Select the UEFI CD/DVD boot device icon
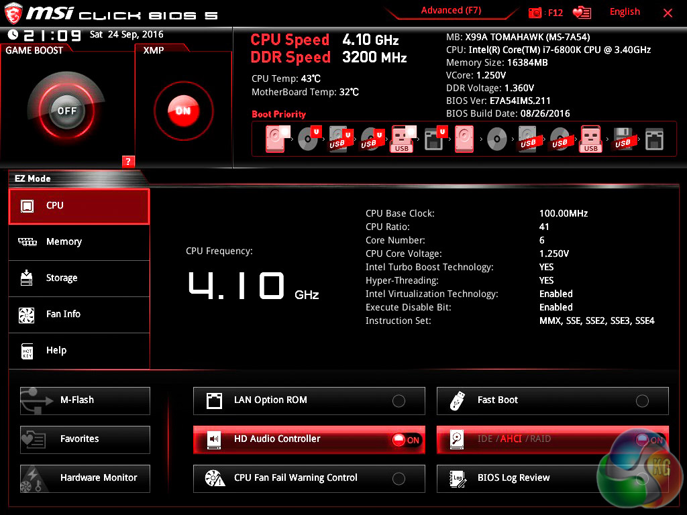 (x=309, y=139)
